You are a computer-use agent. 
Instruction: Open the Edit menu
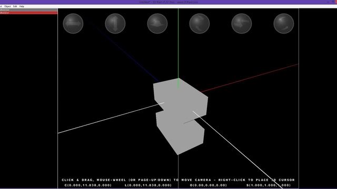click(15, 6)
